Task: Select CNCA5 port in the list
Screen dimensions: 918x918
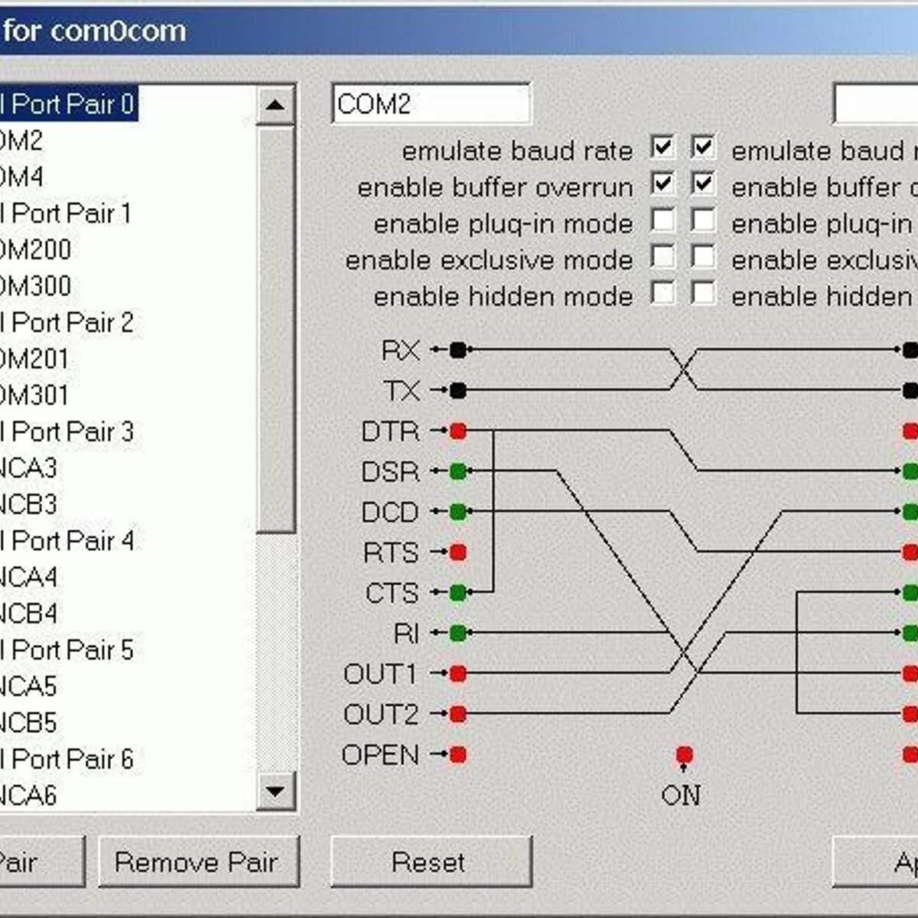Action: point(29,686)
